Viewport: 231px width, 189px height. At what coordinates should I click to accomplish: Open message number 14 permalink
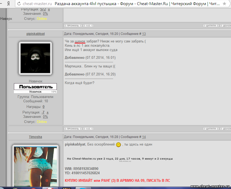tap(144, 137)
